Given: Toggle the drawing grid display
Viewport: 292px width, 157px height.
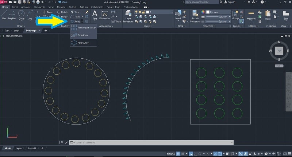Looking at the screenshot, I should pyautogui.click(x=178, y=154).
